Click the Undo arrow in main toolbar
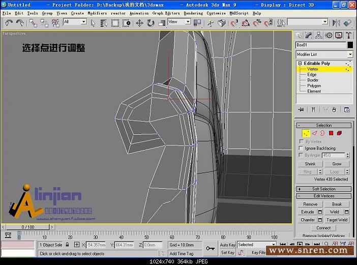This screenshot has width=357, height=265. click(x=9, y=23)
